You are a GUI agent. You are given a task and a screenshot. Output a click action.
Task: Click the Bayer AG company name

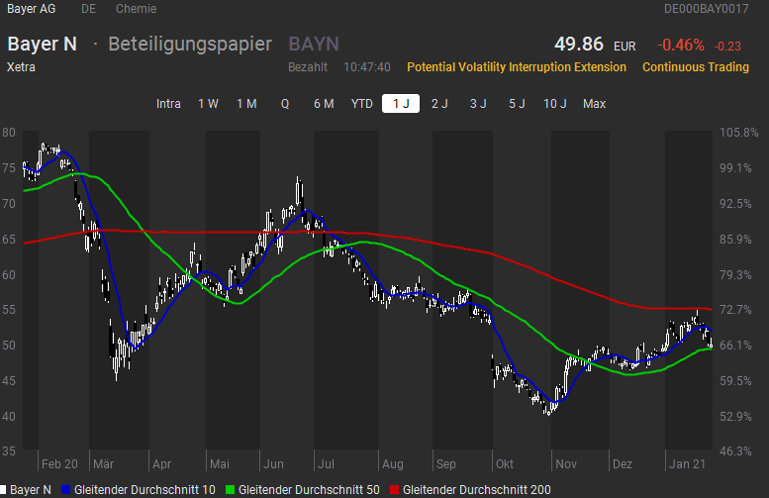(x=31, y=9)
